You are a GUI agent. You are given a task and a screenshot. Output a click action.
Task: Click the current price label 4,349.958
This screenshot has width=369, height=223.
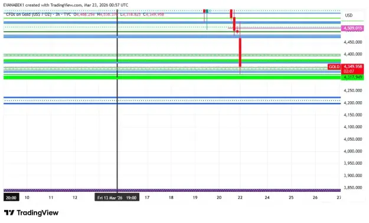352,66
